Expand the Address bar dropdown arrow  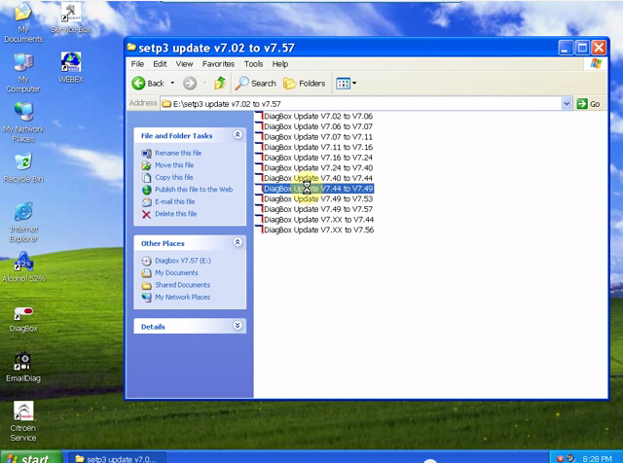[x=567, y=104]
